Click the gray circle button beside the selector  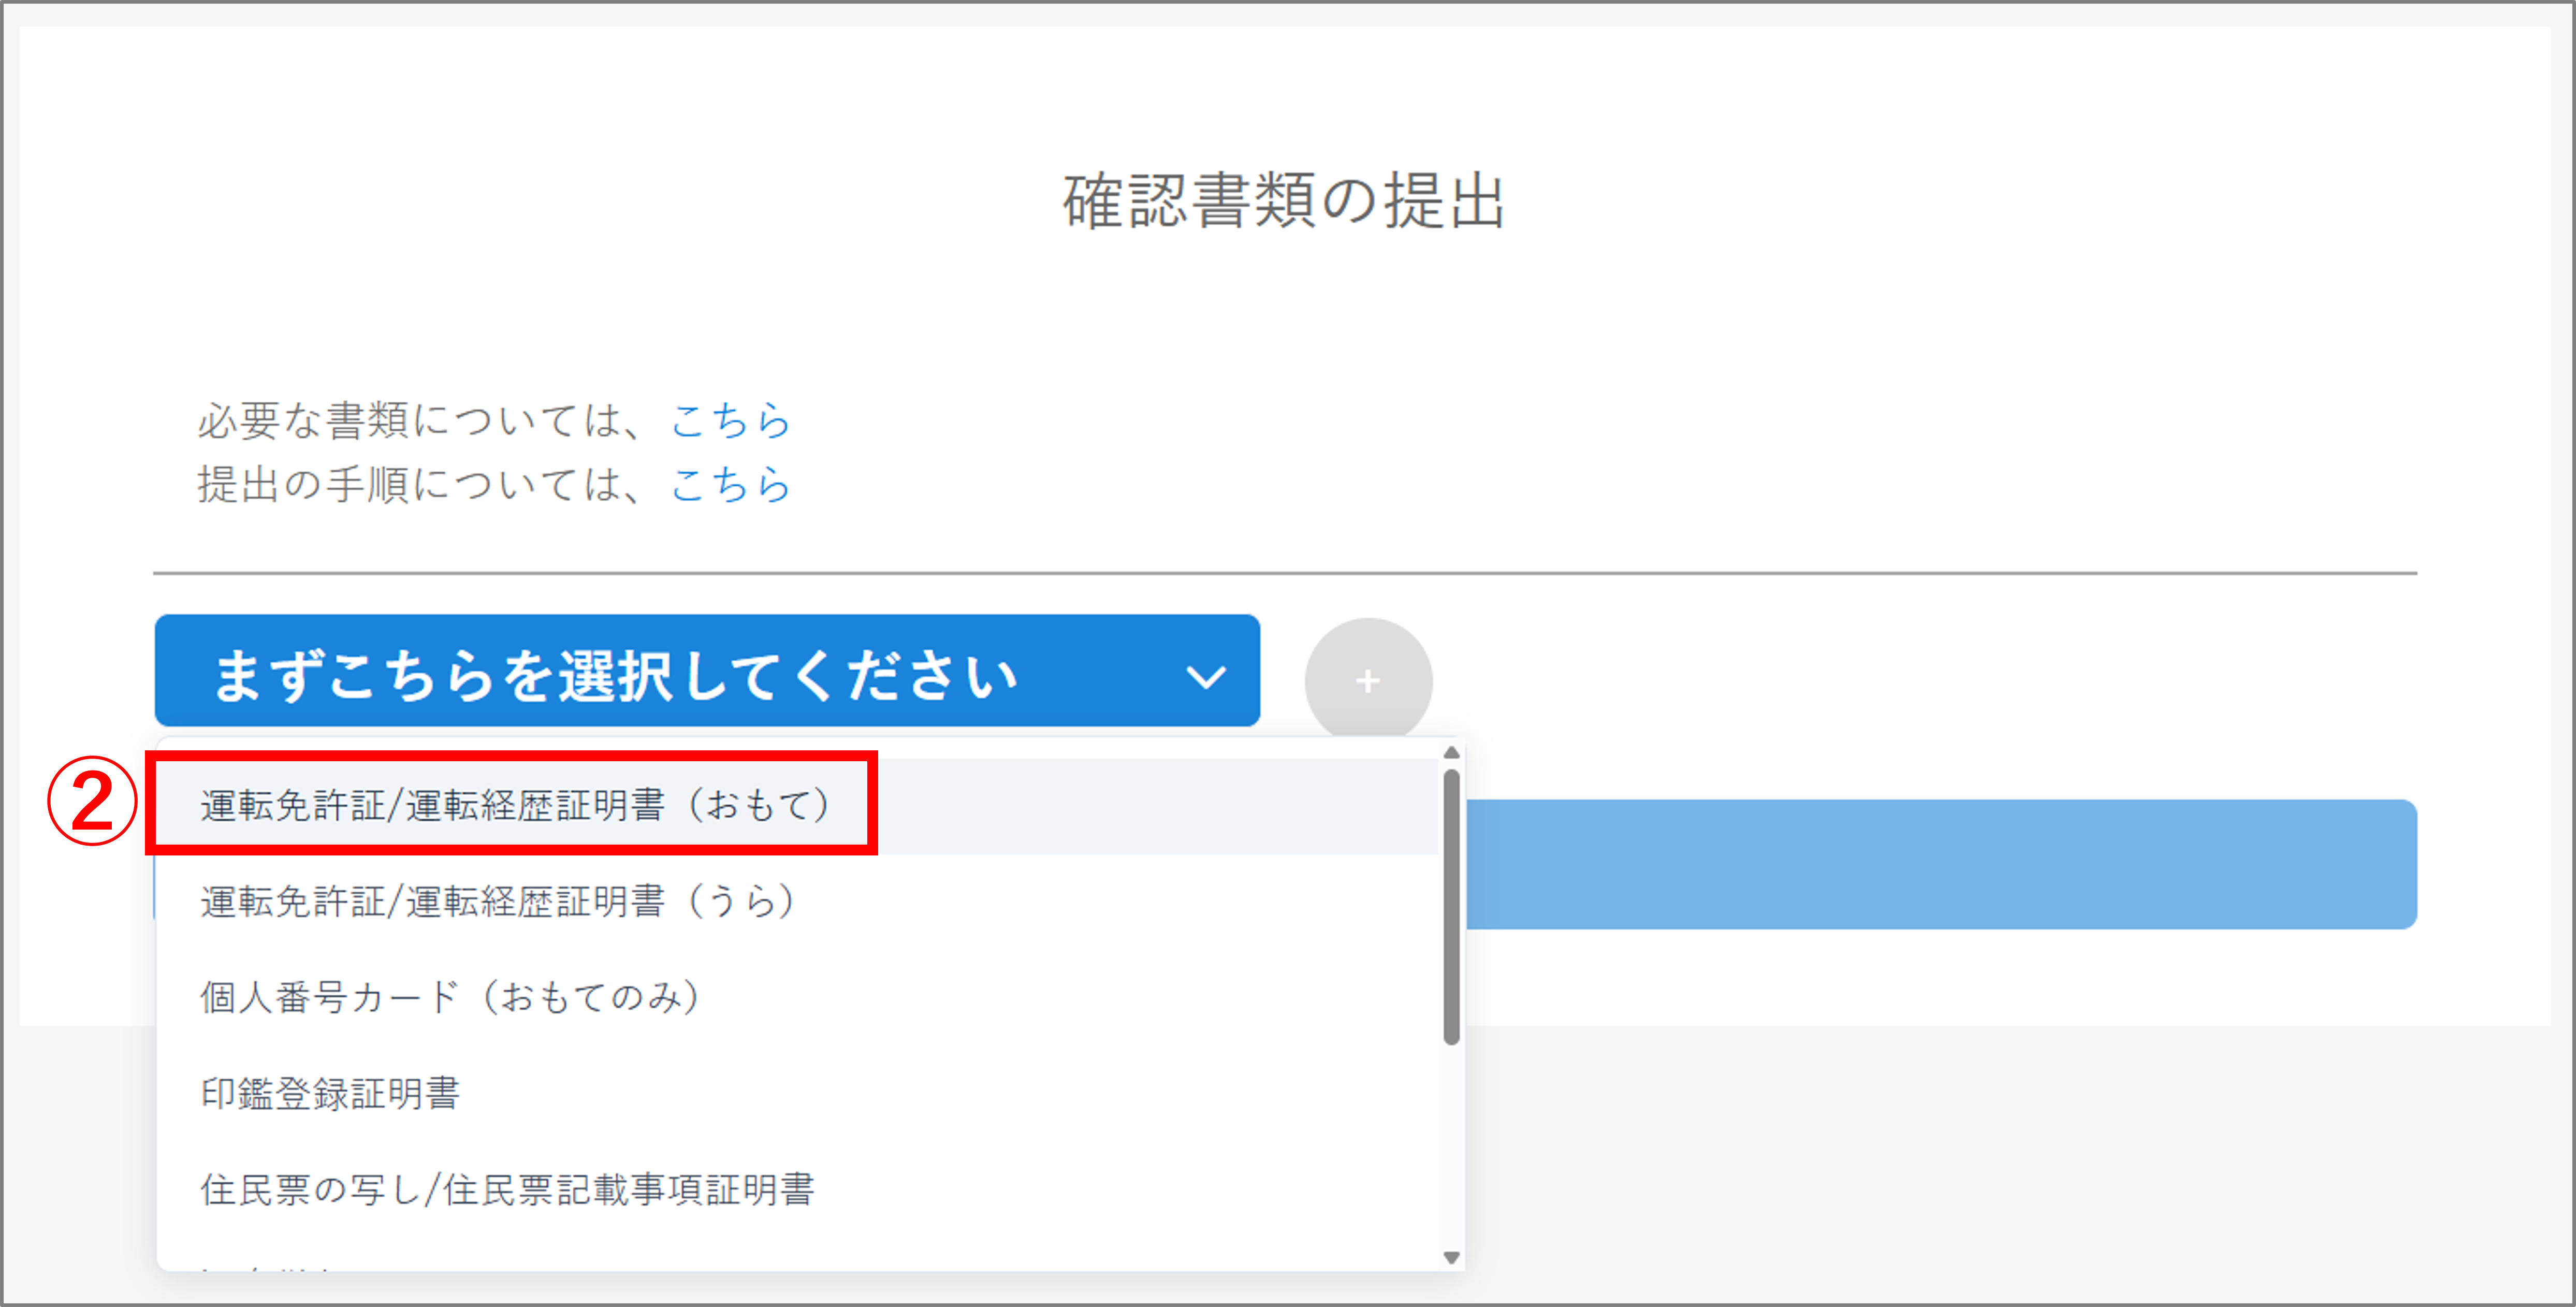[1367, 680]
